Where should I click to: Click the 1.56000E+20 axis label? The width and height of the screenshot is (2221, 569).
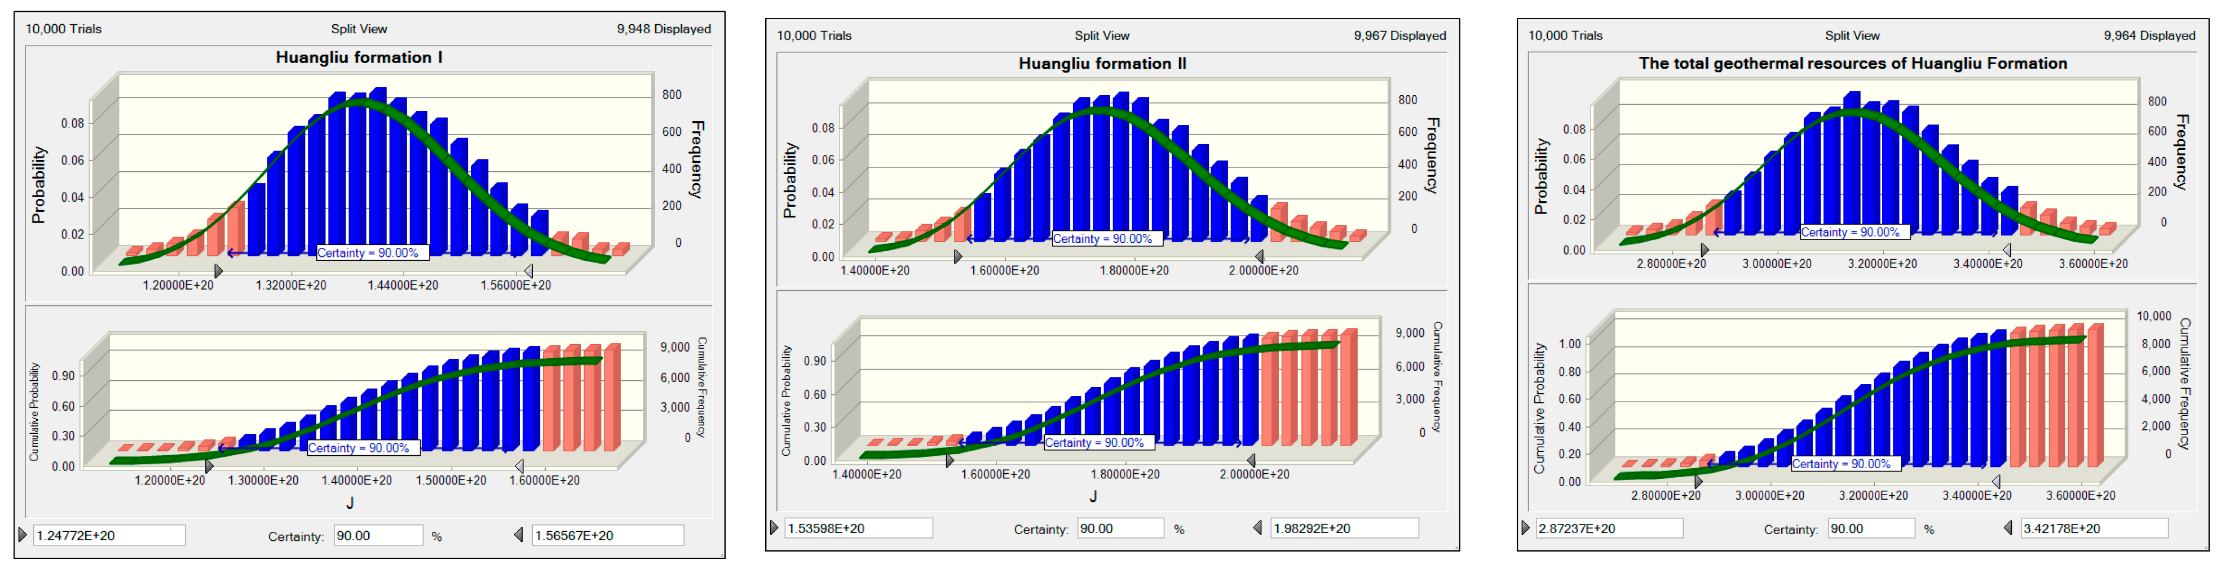(x=515, y=285)
